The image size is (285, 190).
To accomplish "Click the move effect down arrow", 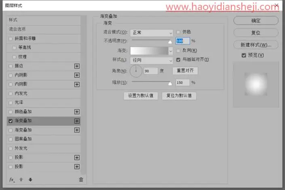I will [x=30, y=180].
